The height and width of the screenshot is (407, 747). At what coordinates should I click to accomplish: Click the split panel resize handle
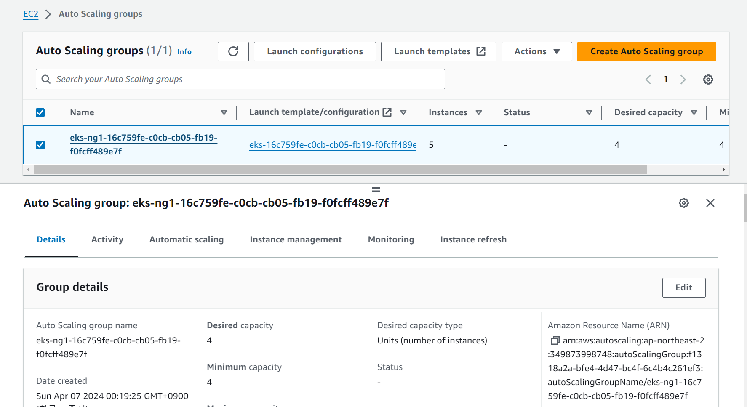[376, 190]
